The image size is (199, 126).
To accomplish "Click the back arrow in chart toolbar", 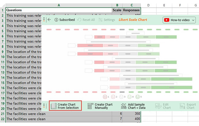I will click(x=49, y=20).
